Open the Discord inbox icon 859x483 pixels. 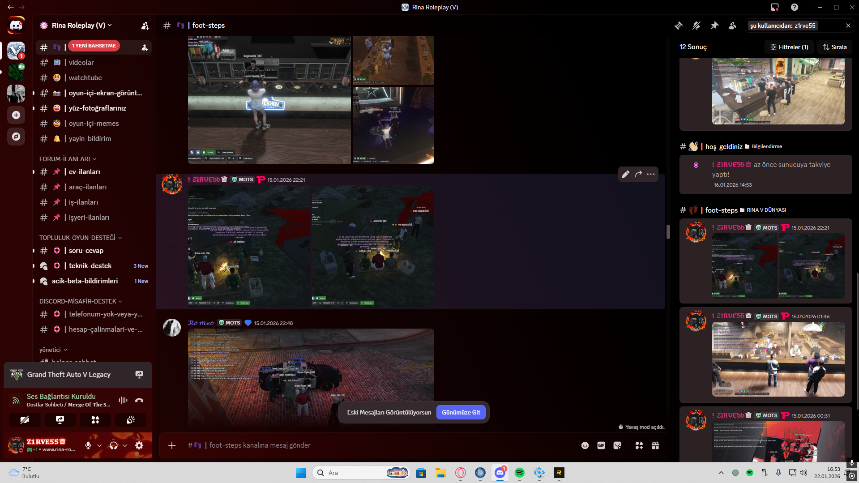click(x=775, y=7)
